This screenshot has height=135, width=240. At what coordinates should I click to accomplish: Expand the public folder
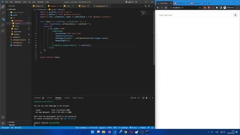15,15
